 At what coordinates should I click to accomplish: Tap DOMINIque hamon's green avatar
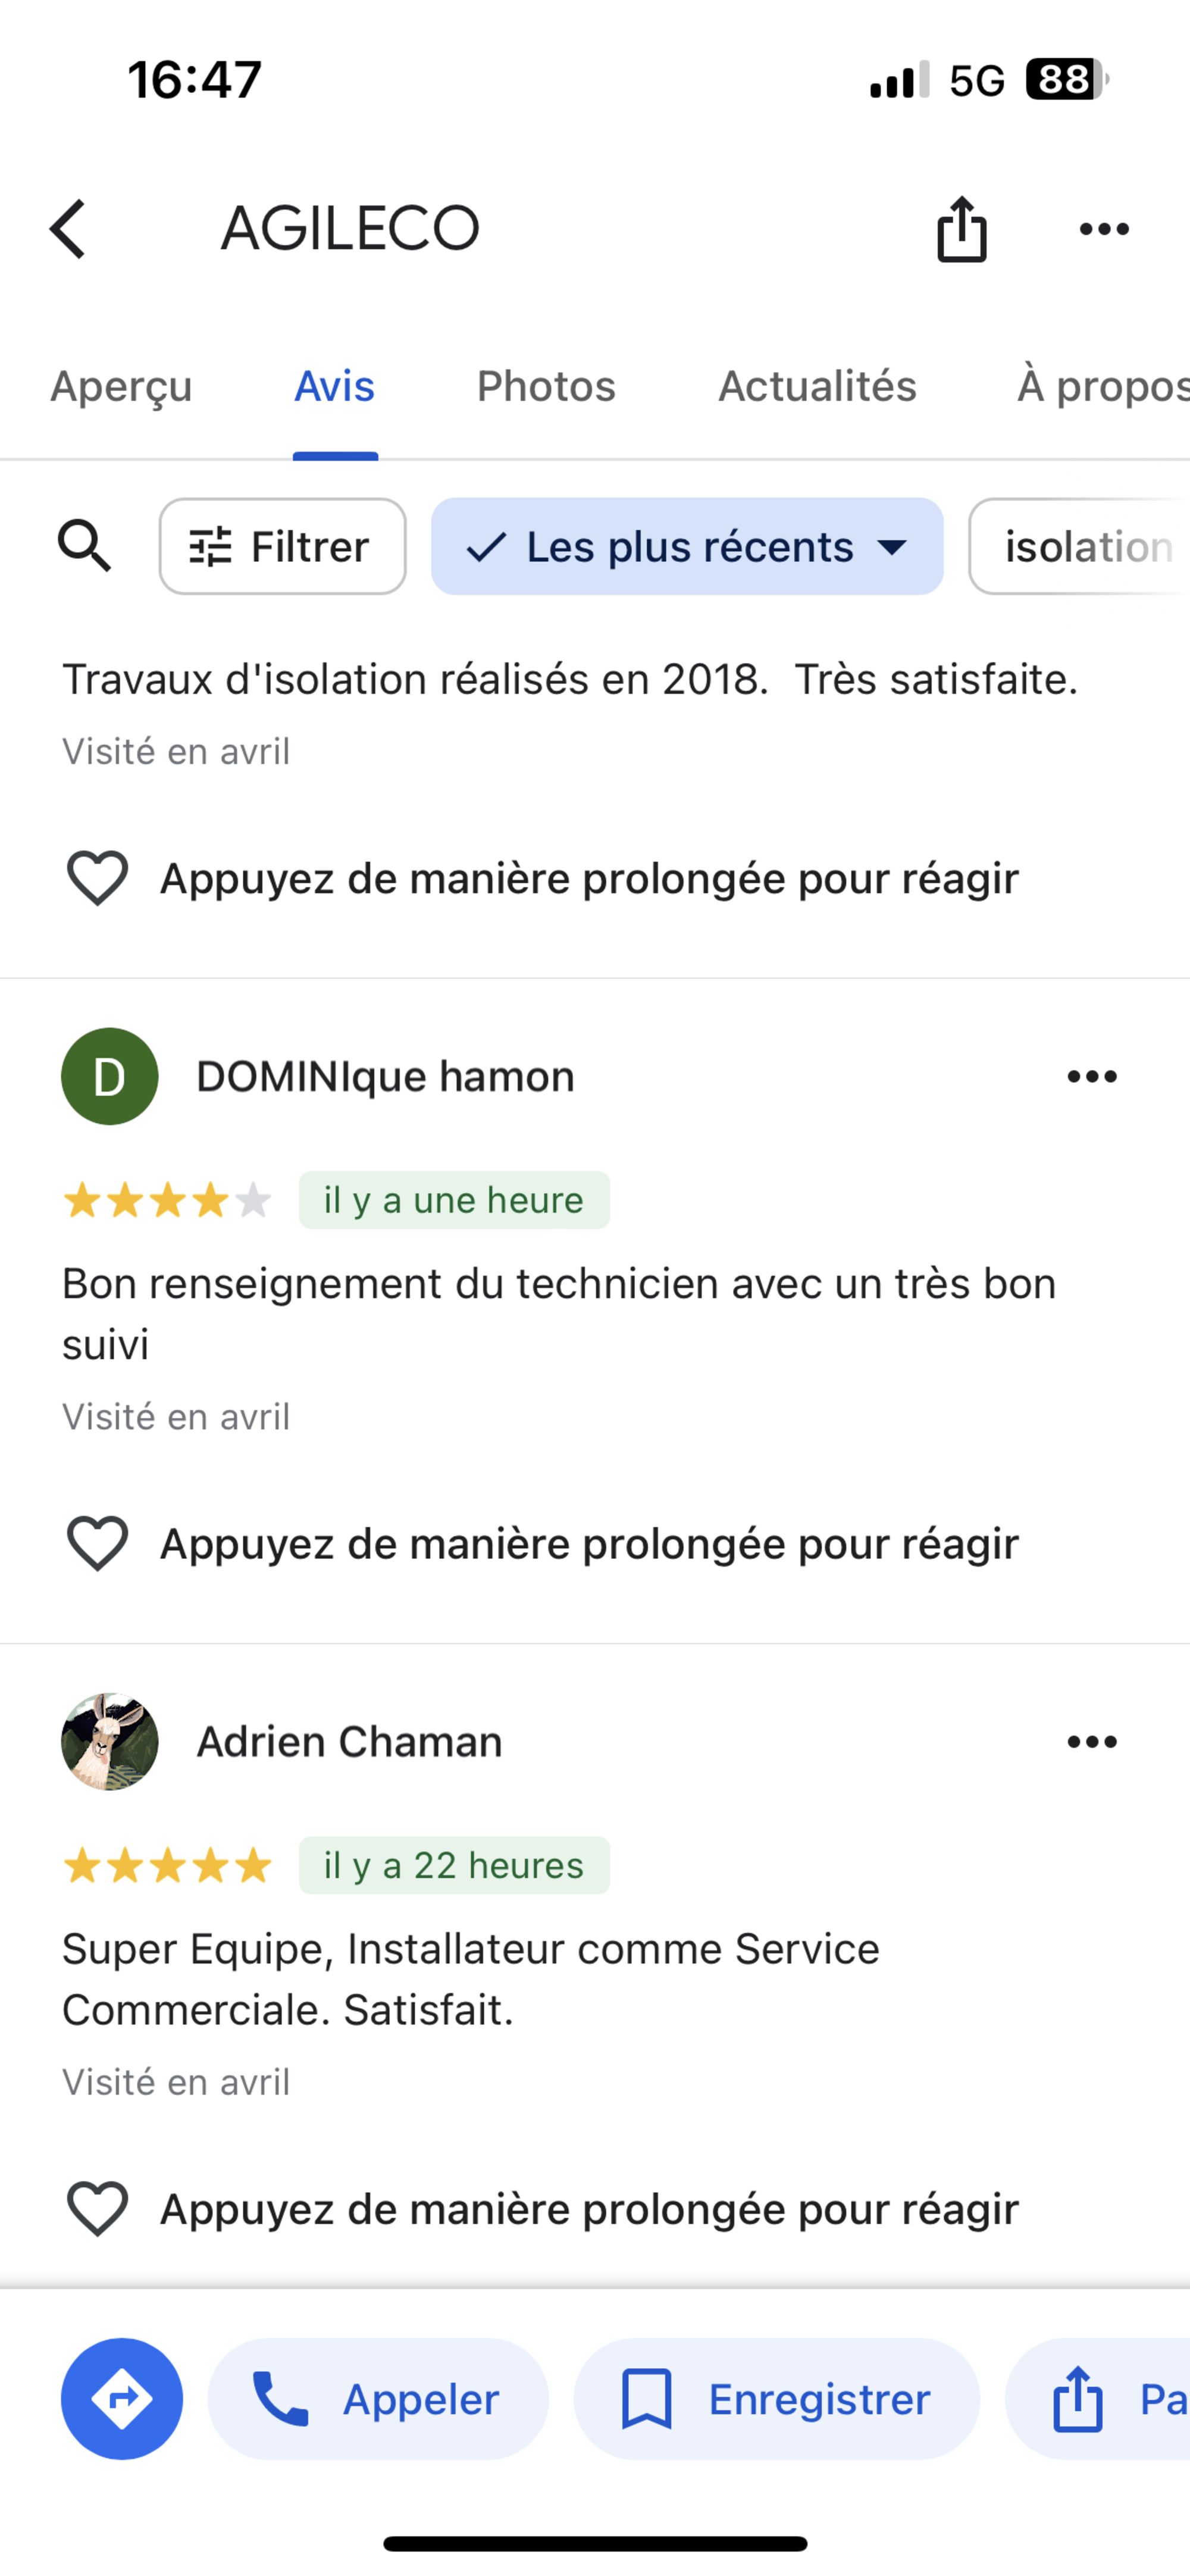tap(110, 1076)
